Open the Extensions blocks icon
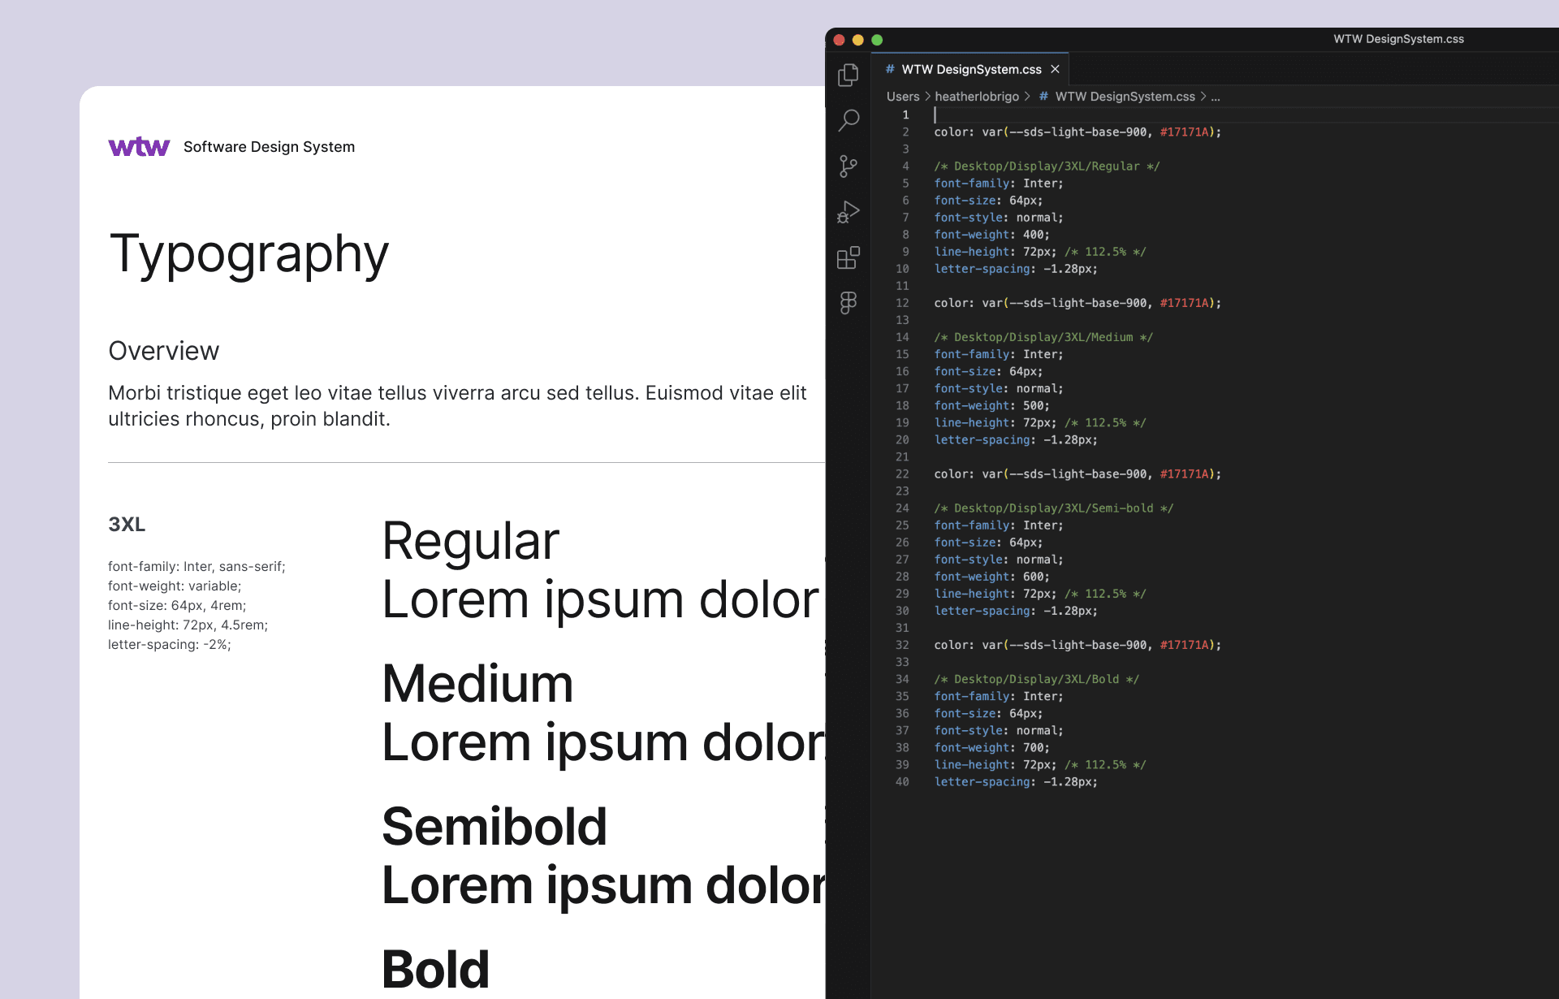The image size is (1559, 999). 849,257
